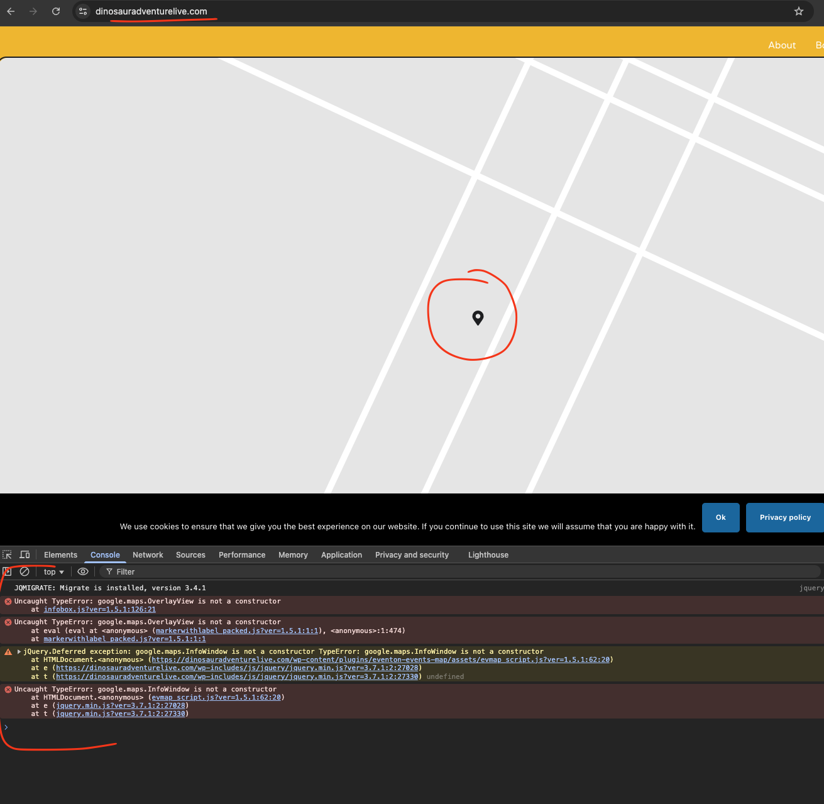Open the Lighthouse tab

[x=488, y=554]
